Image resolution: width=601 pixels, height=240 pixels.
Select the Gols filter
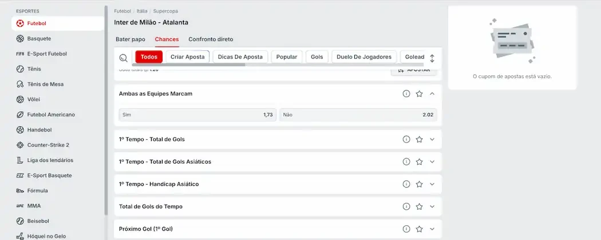tap(317, 57)
